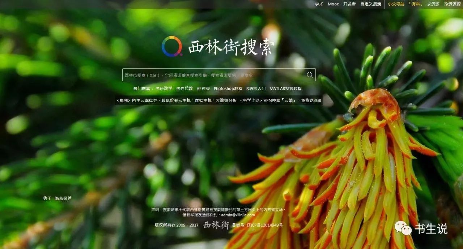
Task: Click the colorful ring logo icon
Action: (x=172, y=46)
